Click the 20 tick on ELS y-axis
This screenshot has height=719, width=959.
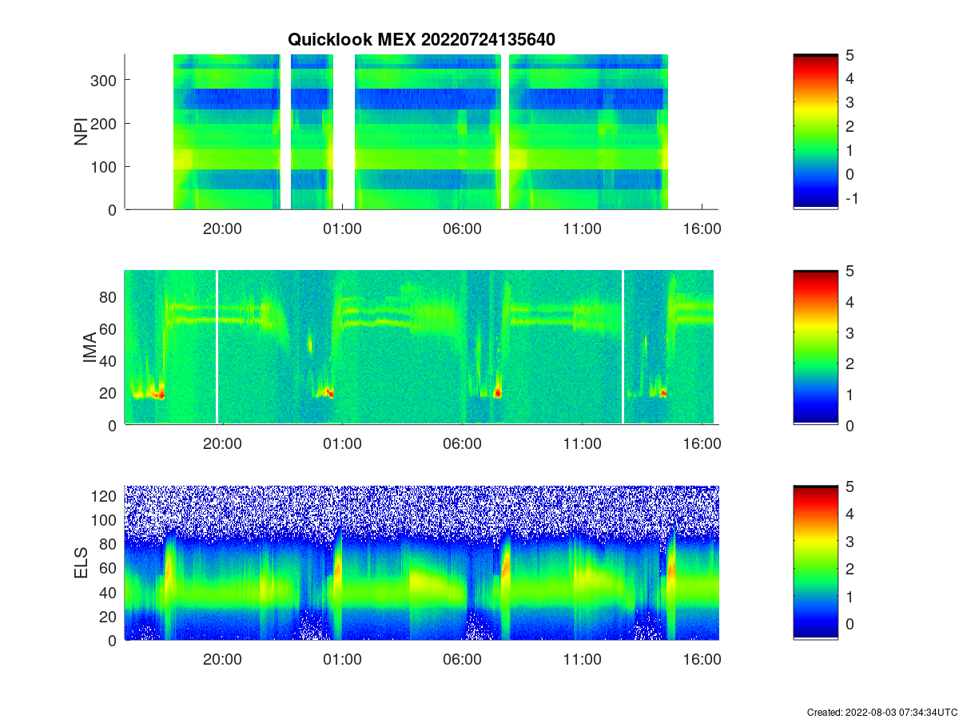tap(109, 616)
